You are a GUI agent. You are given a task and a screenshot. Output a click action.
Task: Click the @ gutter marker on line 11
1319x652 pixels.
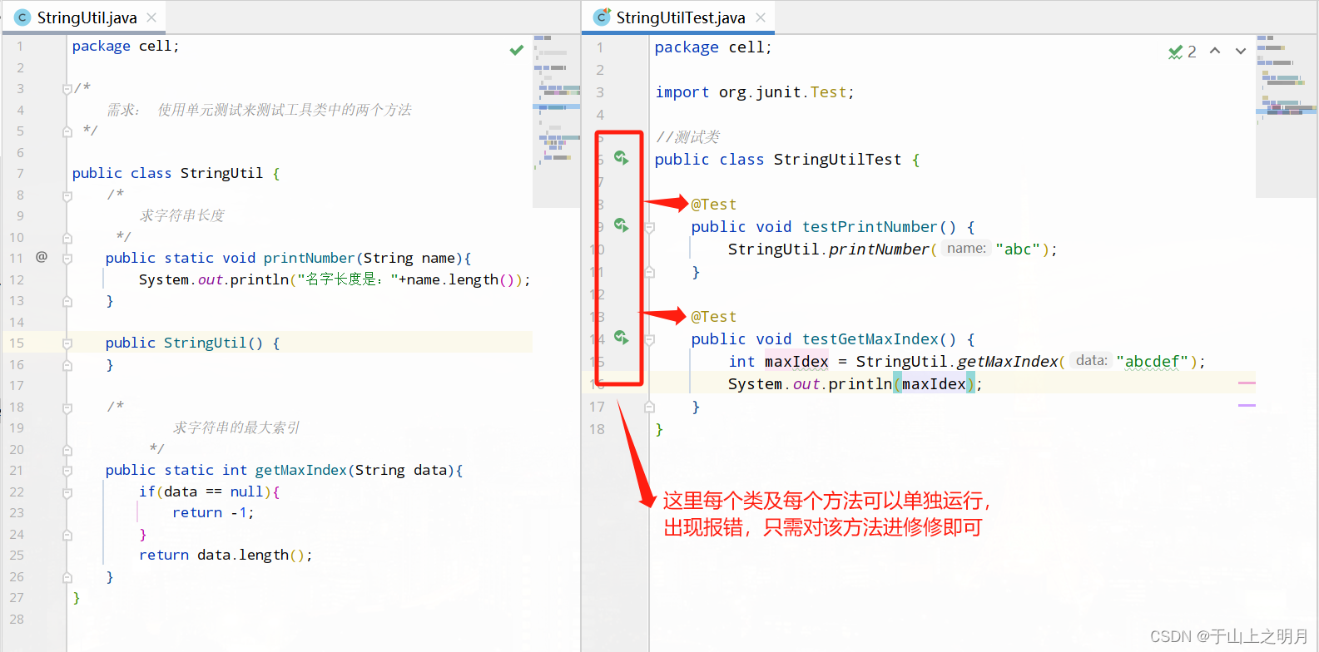click(42, 257)
